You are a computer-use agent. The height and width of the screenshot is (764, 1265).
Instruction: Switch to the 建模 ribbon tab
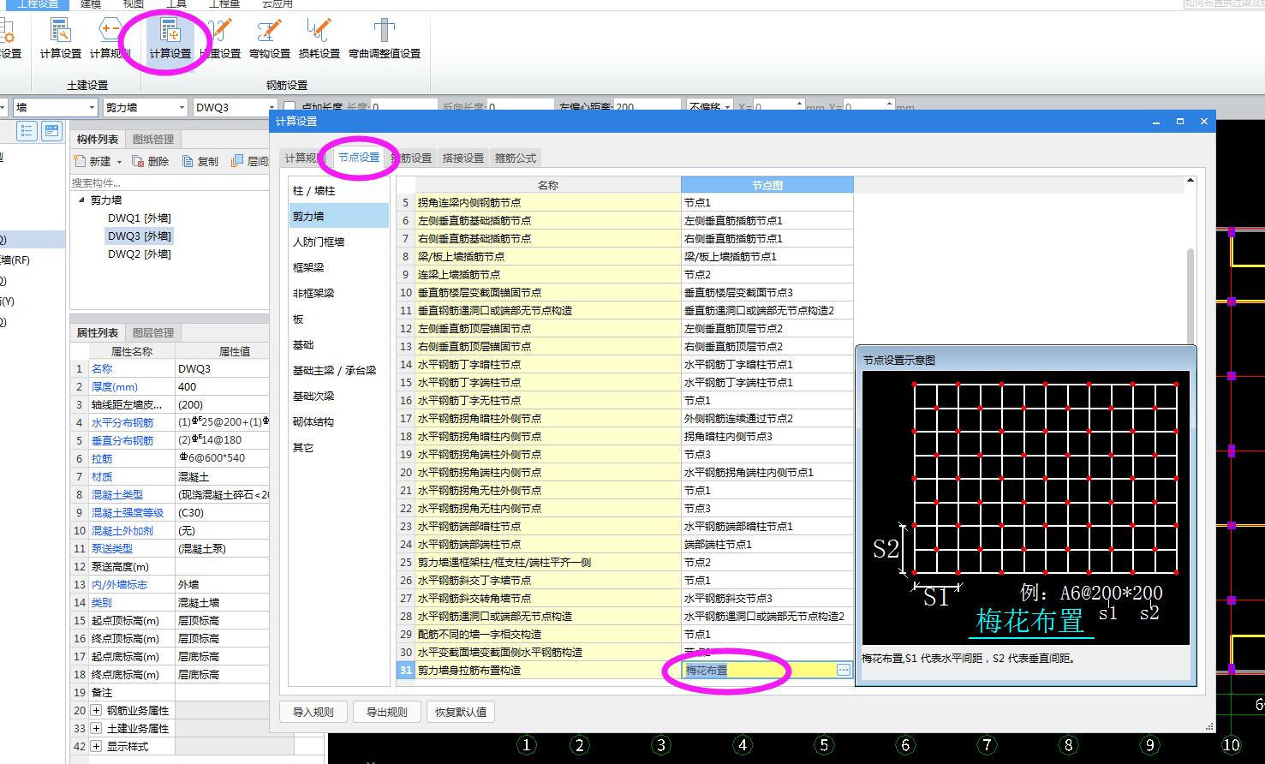(x=91, y=4)
